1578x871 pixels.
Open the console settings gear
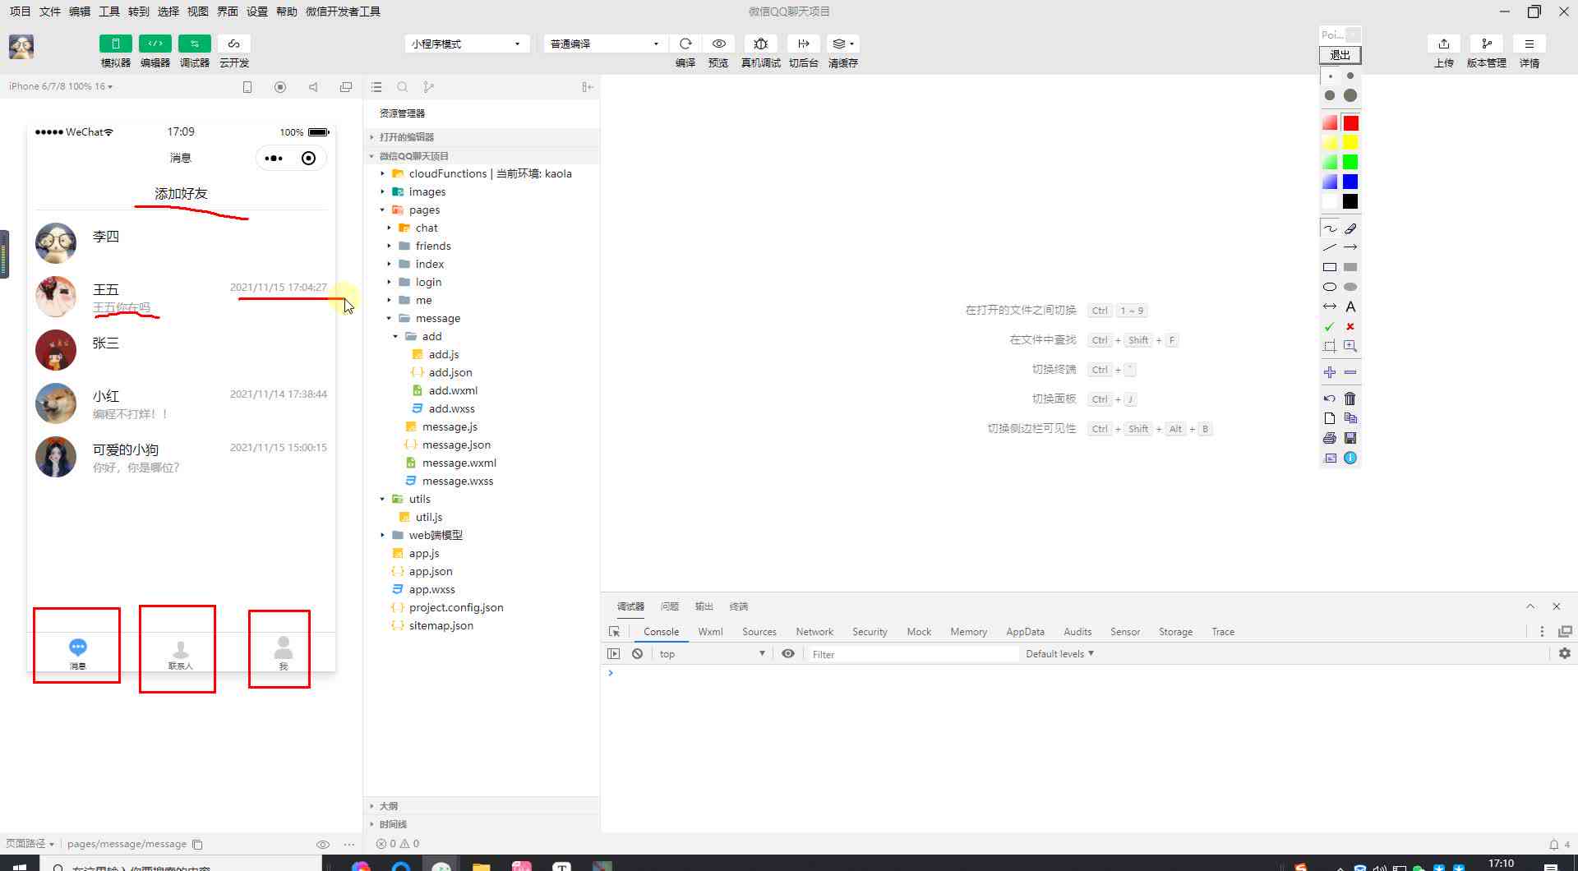pyautogui.click(x=1565, y=654)
